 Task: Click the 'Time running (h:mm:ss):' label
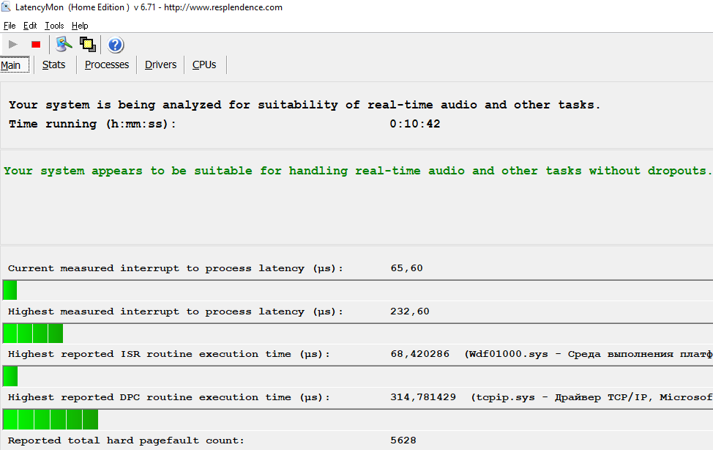coord(92,124)
